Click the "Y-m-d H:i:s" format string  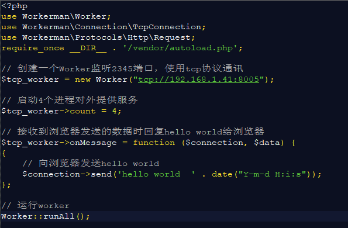(273, 174)
